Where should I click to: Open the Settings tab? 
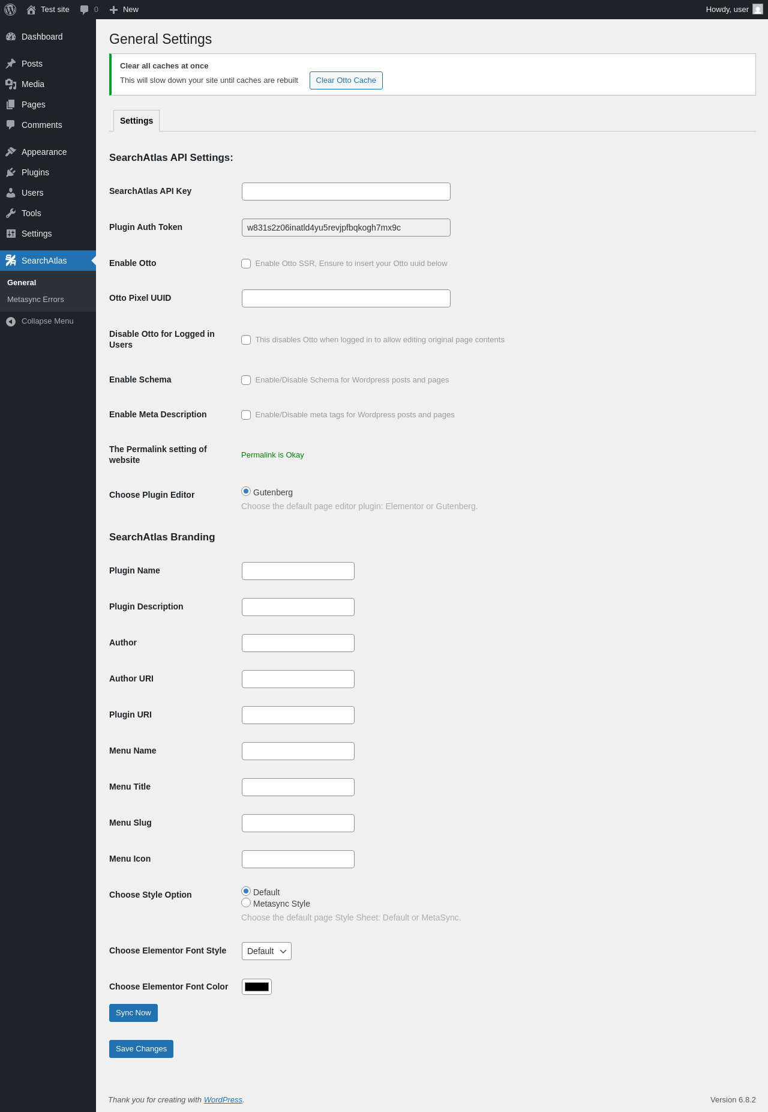click(136, 121)
